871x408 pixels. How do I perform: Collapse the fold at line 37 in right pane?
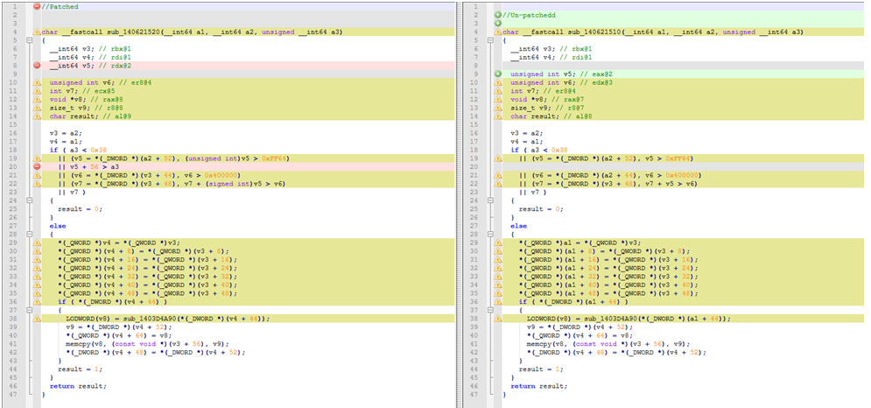[490, 310]
